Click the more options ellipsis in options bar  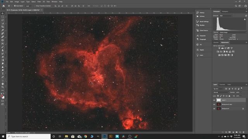coord(89,6)
